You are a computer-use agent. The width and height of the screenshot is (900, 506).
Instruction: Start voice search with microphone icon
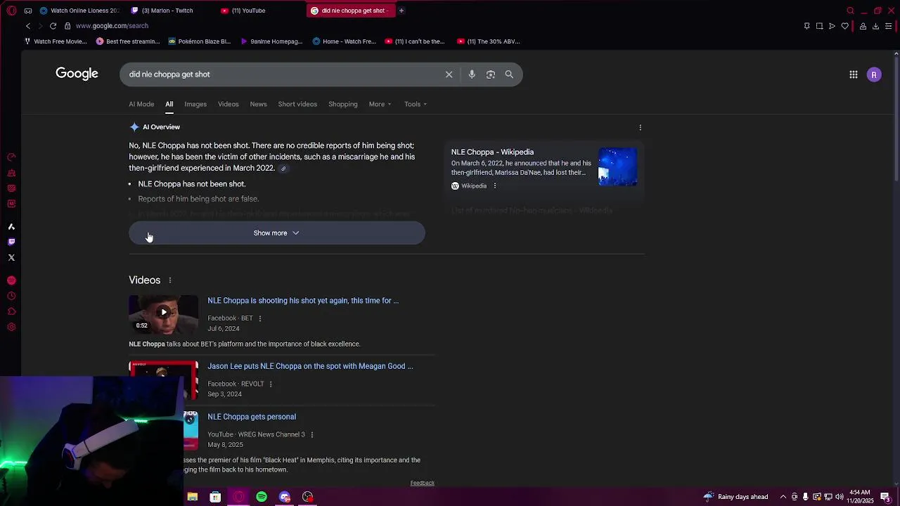pos(472,74)
